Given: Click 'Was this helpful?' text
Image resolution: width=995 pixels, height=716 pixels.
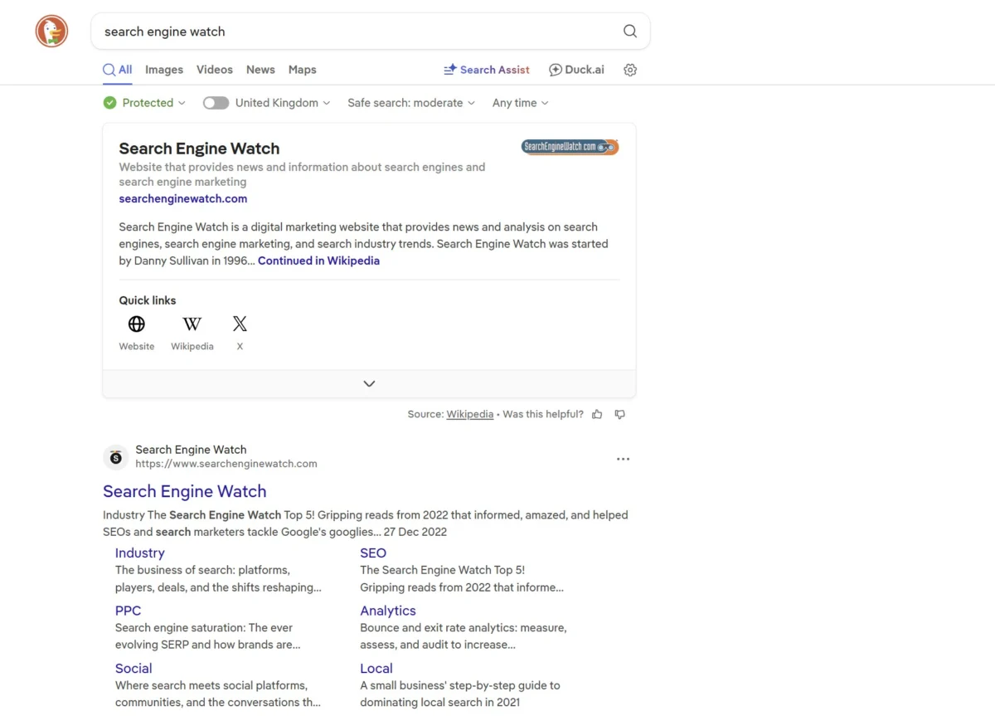Looking at the screenshot, I should point(543,414).
